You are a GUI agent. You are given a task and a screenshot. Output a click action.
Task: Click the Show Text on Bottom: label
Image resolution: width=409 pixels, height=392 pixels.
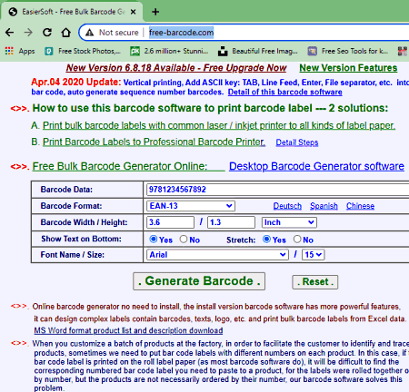(x=81, y=239)
